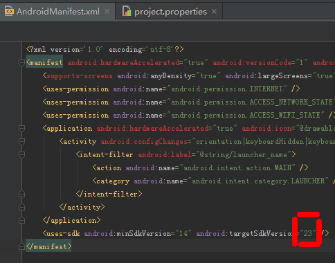This screenshot has height=263, width=335.
Task: Click the closing manifest tag
Action: (x=48, y=246)
